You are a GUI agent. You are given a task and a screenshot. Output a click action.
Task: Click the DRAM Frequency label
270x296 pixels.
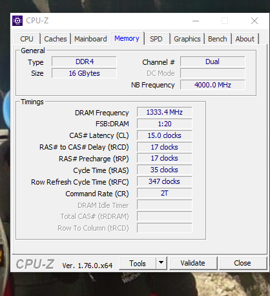tap(101, 113)
